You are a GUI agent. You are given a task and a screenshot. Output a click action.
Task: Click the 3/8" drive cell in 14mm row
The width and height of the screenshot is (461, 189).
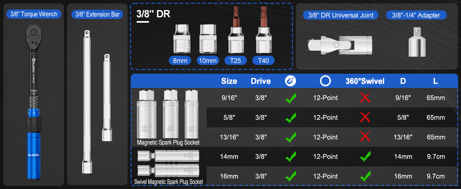pyautogui.click(x=261, y=157)
